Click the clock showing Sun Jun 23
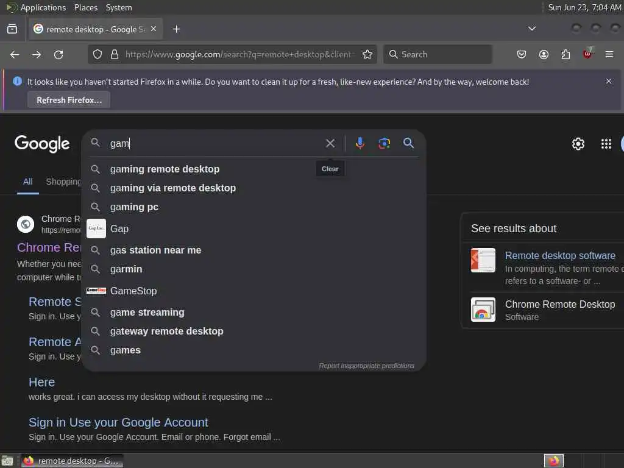 click(584, 7)
